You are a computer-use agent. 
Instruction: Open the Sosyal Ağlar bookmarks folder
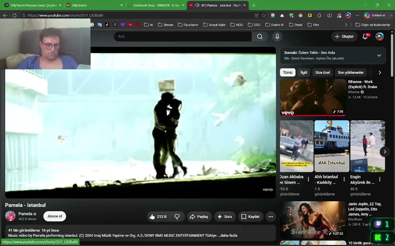[x=214, y=25]
